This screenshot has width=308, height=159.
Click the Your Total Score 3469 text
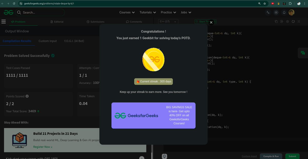[23, 111]
